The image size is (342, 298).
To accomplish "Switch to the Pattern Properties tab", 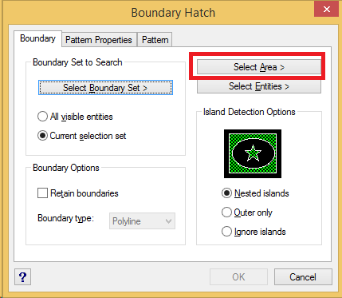I will coord(99,40).
